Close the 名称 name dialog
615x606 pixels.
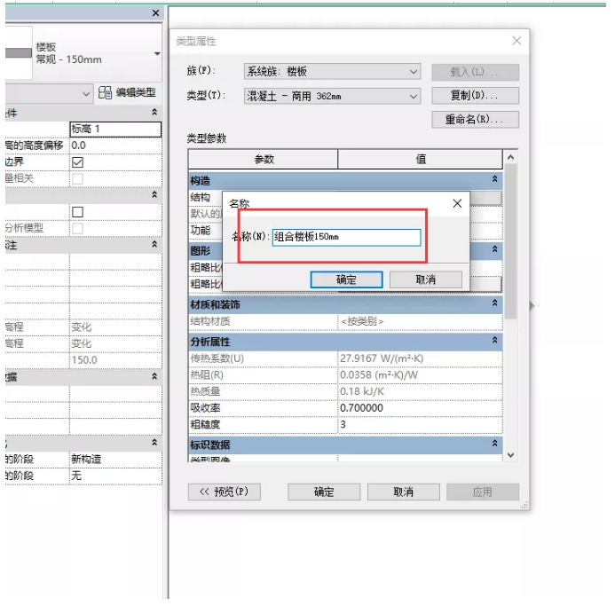click(457, 203)
